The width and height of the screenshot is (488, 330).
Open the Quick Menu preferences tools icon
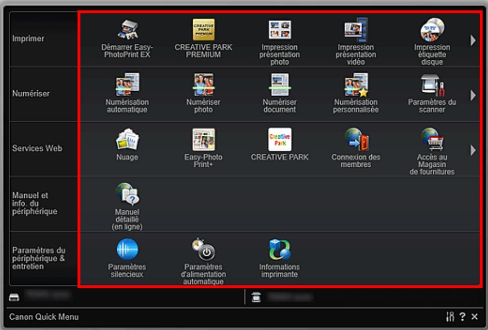click(450, 317)
